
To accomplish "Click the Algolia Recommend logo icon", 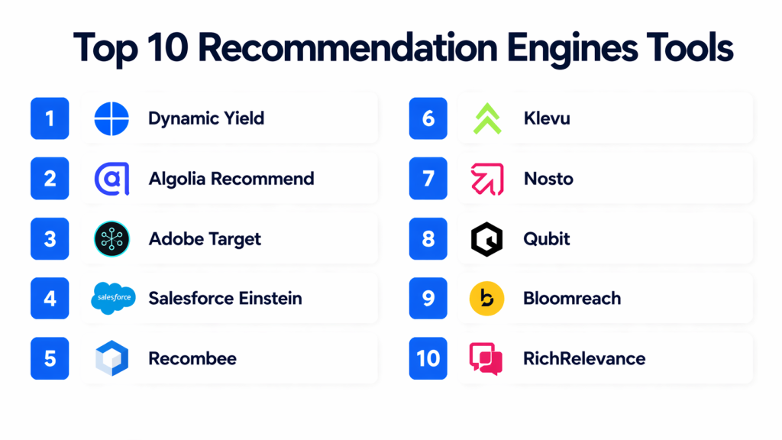I will pyautogui.click(x=111, y=179).
